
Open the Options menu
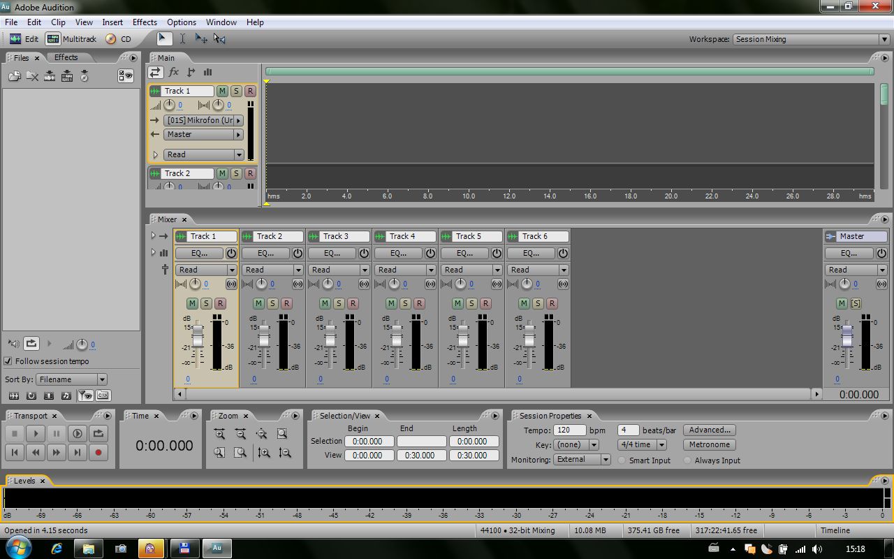[x=182, y=22]
